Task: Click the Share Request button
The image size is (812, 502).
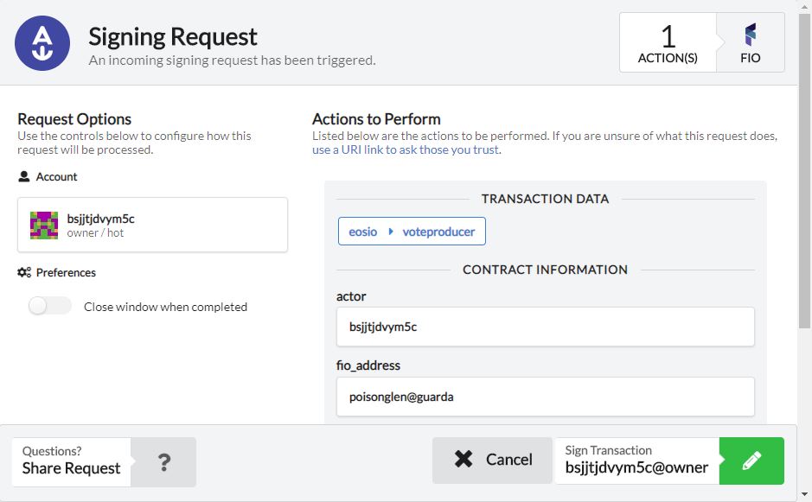Action: pos(72,461)
